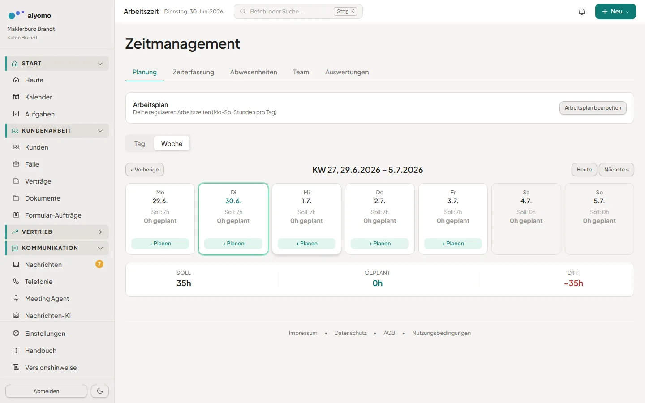Click the Abmelden button

(x=47, y=391)
